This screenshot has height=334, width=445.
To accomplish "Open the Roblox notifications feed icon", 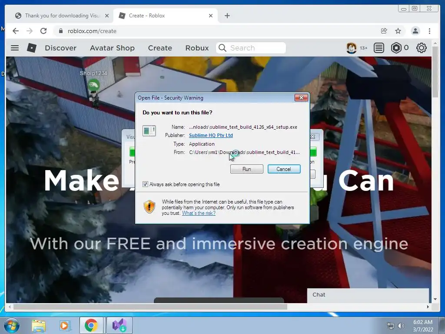I will tap(379, 48).
